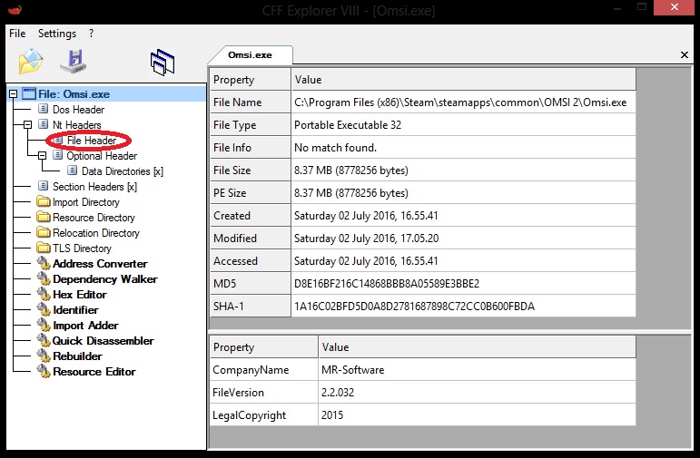Collapse the Nt Headers tree node
700x458 pixels.
pos(28,125)
